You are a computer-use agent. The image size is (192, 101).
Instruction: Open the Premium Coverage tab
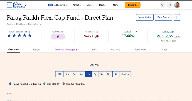(x=65, y=50)
